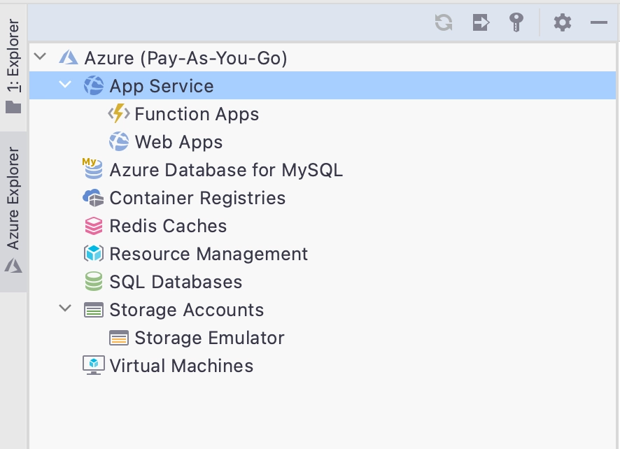Select the SQL Databases node
620x449 pixels.
coord(176,283)
